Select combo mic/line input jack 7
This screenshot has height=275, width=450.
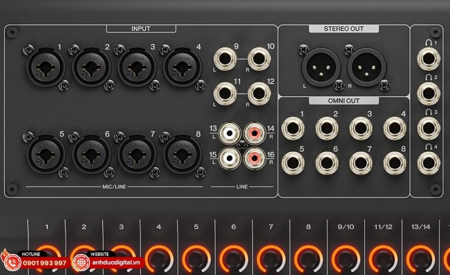[x=137, y=155]
